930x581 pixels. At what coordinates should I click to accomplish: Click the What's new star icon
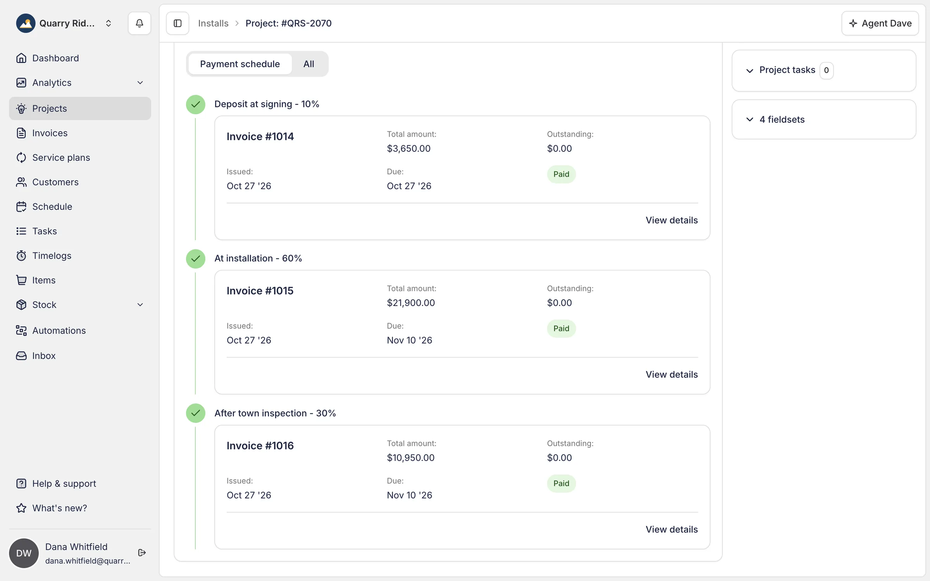pyautogui.click(x=21, y=508)
